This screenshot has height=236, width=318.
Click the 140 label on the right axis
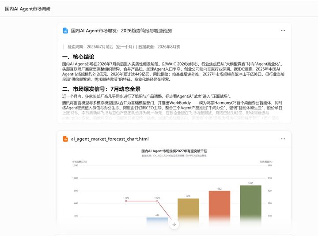click(269, 165)
